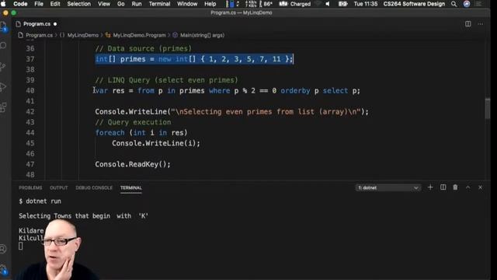497x280 pixels.
Task: Click 'Console.WriteLine(i);' on line 45
Action: (x=156, y=143)
